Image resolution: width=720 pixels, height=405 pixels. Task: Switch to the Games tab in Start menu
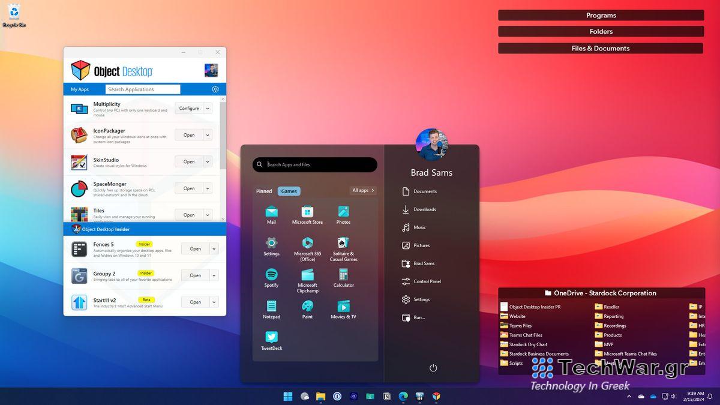[289, 191]
